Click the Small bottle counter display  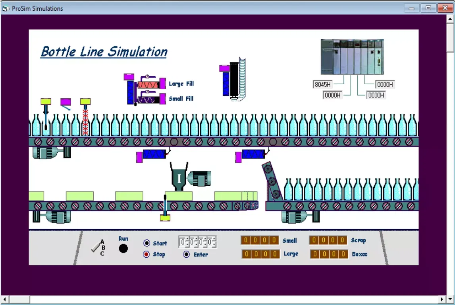(260, 240)
